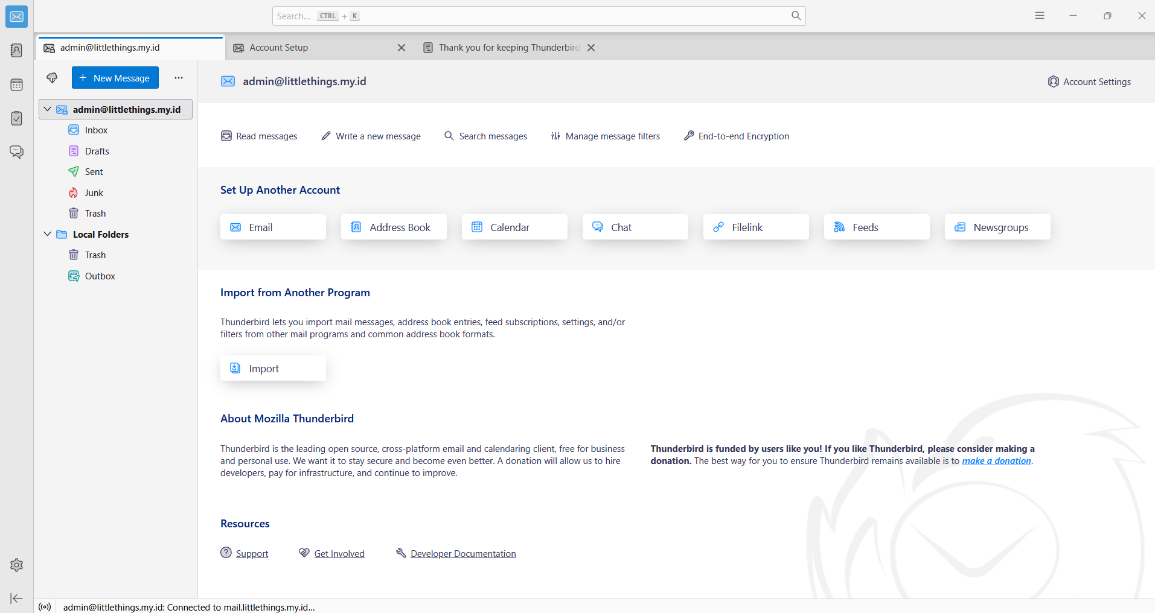Click the mail envelope icon beside account heading
1155x613 pixels.
coord(228,81)
